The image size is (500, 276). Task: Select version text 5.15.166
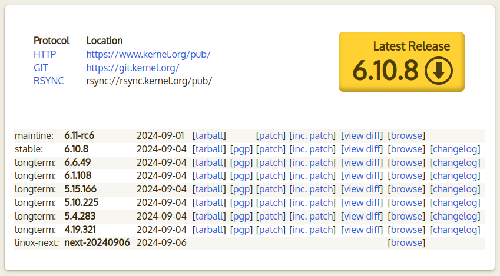(x=80, y=189)
